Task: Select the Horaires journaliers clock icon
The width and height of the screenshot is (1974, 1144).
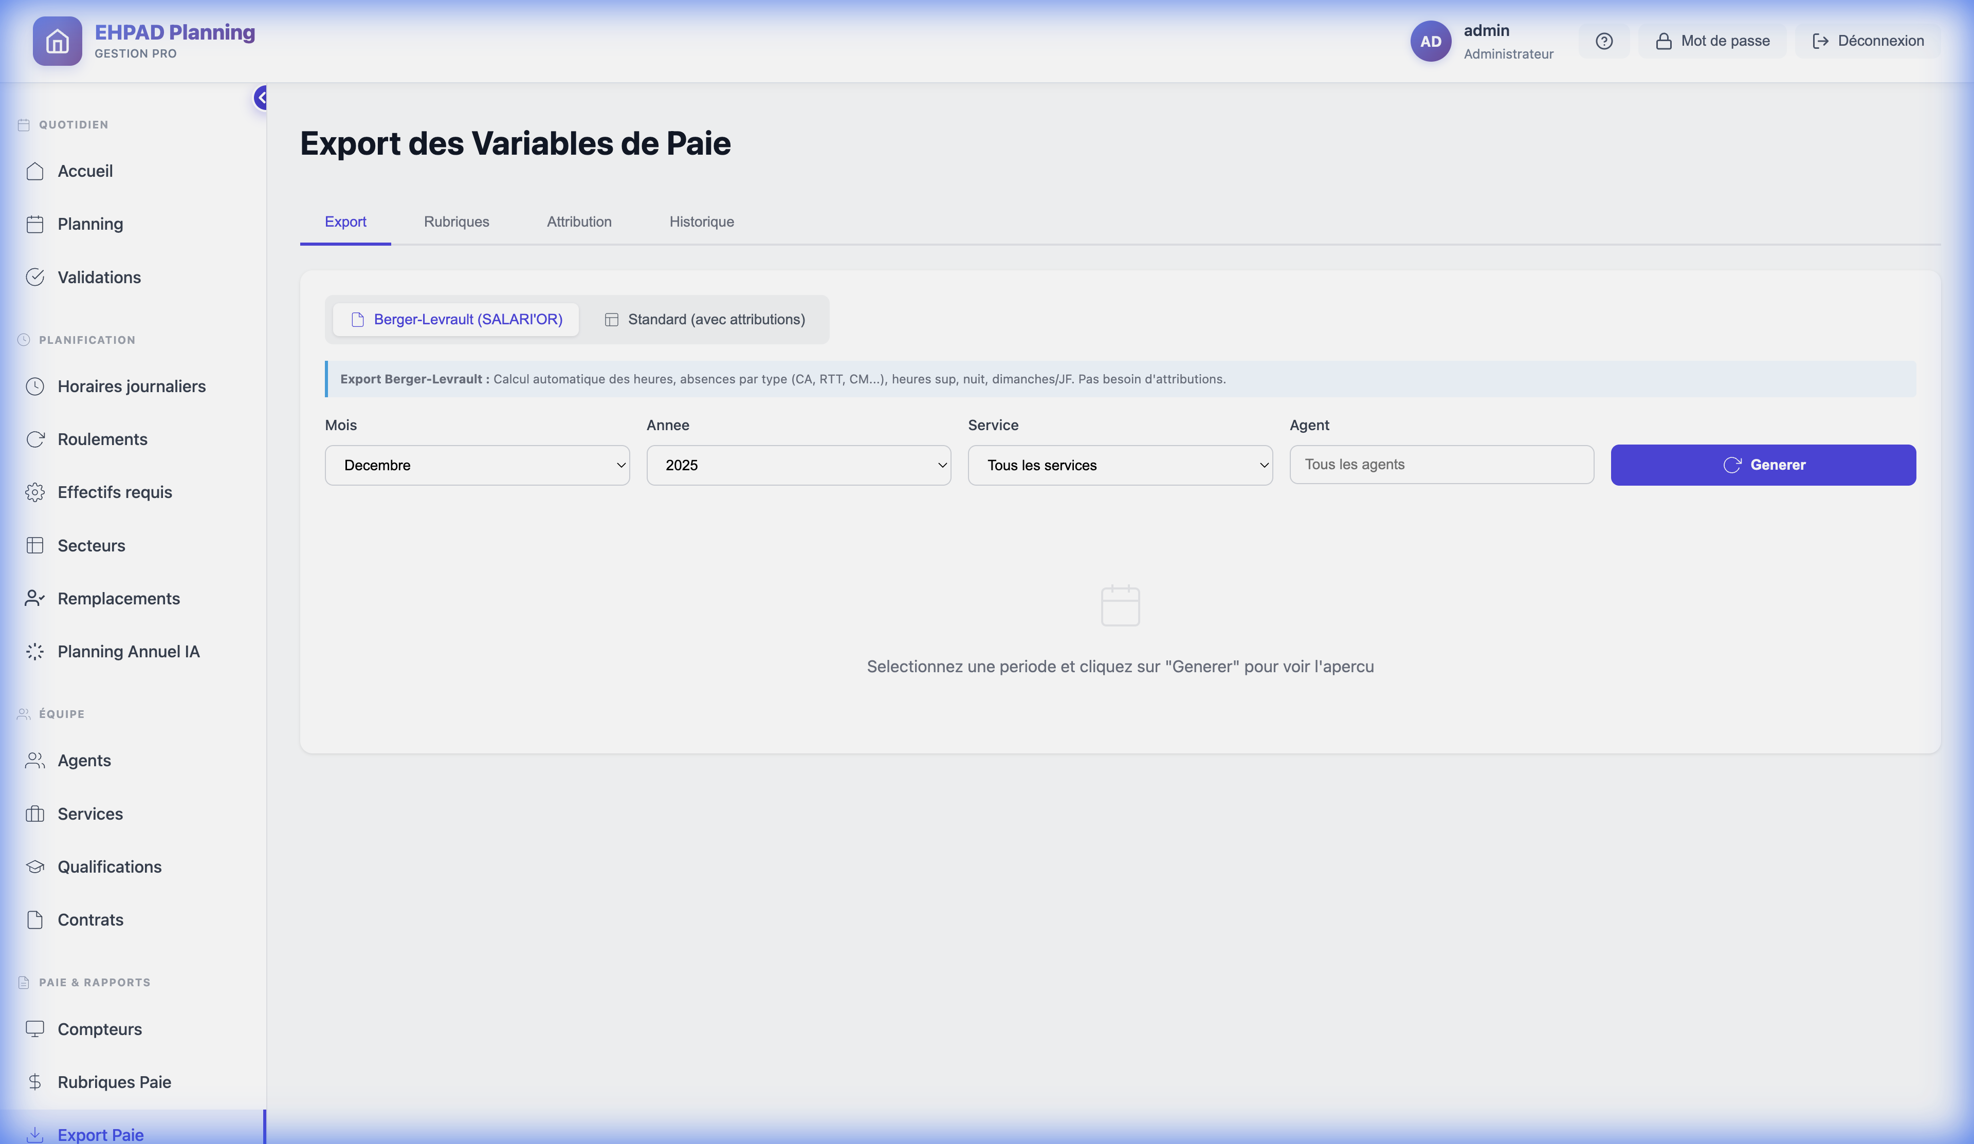Action: [x=35, y=385]
